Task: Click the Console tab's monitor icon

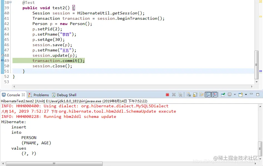Action: 4,95
